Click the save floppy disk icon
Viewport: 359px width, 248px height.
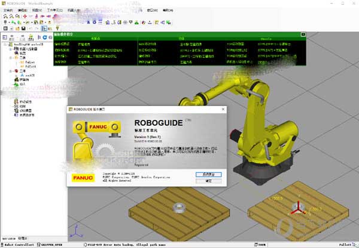[x=23, y=29]
